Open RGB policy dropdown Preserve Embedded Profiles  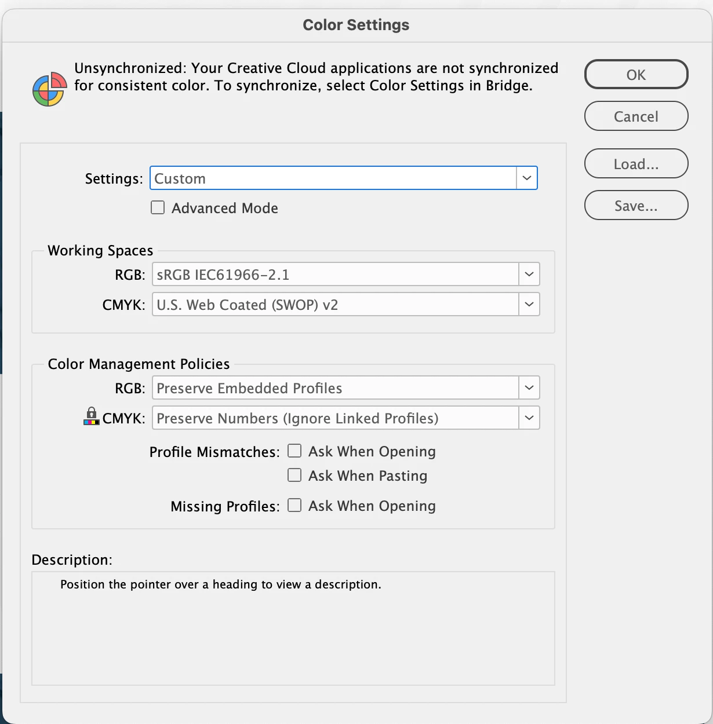345,387
